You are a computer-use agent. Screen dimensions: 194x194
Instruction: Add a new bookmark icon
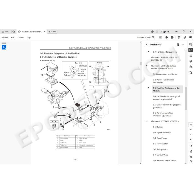[x=178, y=45]
